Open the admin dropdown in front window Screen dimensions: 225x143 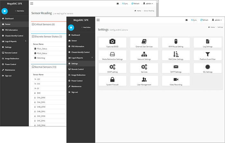[217, 20]
